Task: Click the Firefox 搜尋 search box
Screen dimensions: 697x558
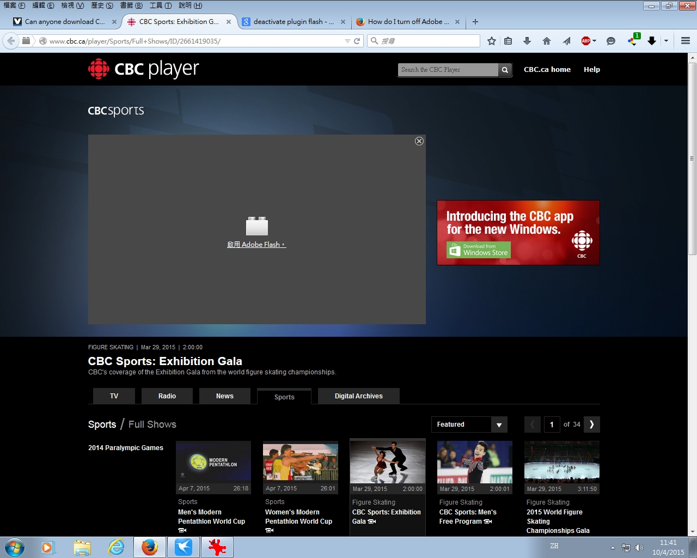Action: click(x=425, y=41)
